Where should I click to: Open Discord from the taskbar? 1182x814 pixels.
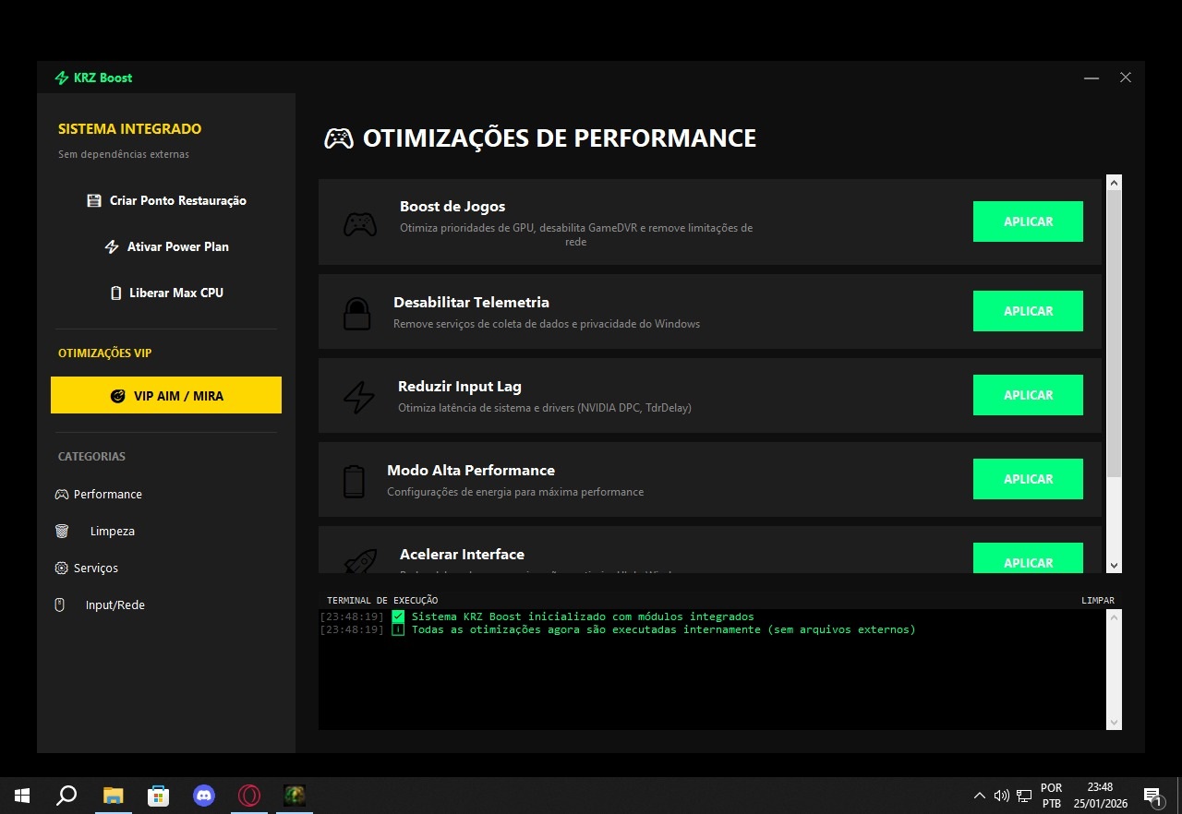point(203,795)
